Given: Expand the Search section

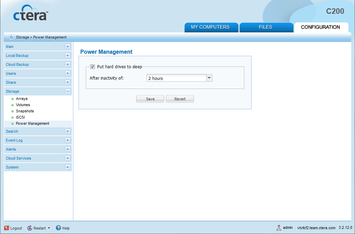Looking at the screenshot, I should point(67,131).
